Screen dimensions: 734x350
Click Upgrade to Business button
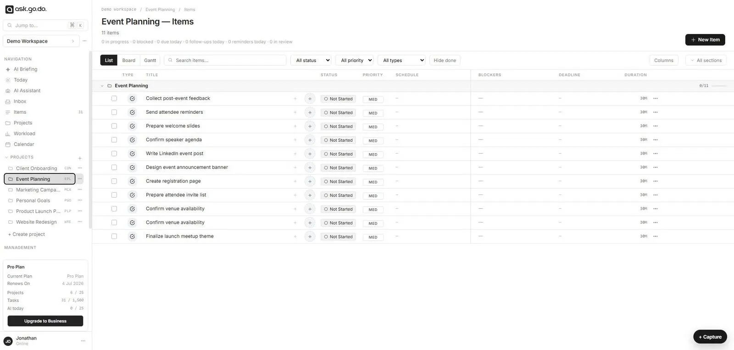45,321
